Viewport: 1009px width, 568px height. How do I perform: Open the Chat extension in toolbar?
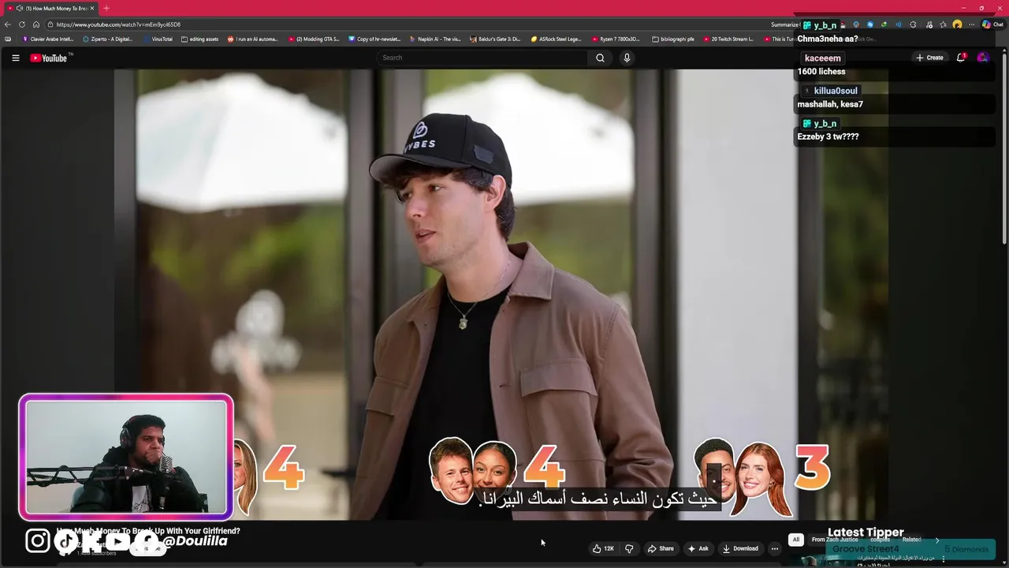(992, 24)
